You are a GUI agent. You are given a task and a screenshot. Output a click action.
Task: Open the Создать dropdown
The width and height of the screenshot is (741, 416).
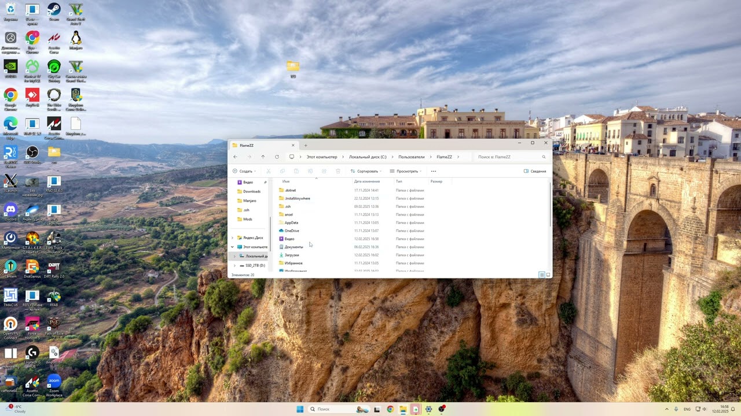245,171
